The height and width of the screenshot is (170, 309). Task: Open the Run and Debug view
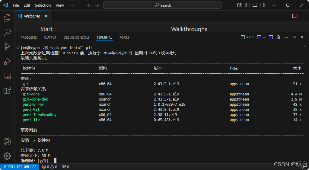(7, 61)
